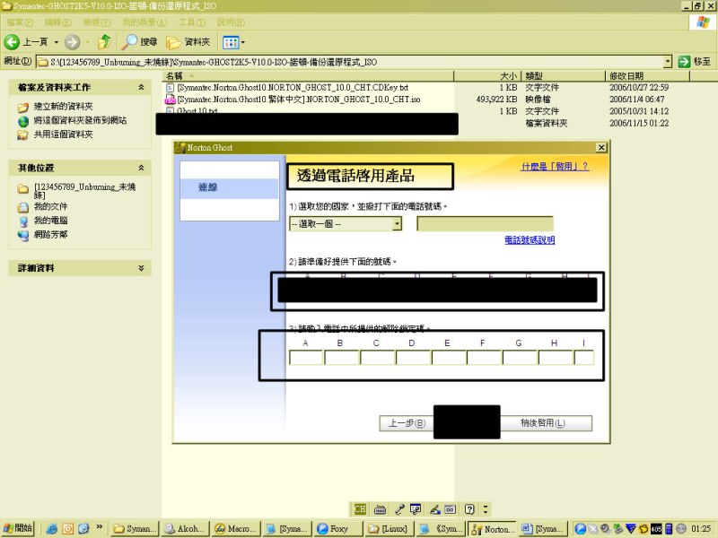Click the phone number field
This screenshot has height=538, width=718.
[x=485, y=223]
